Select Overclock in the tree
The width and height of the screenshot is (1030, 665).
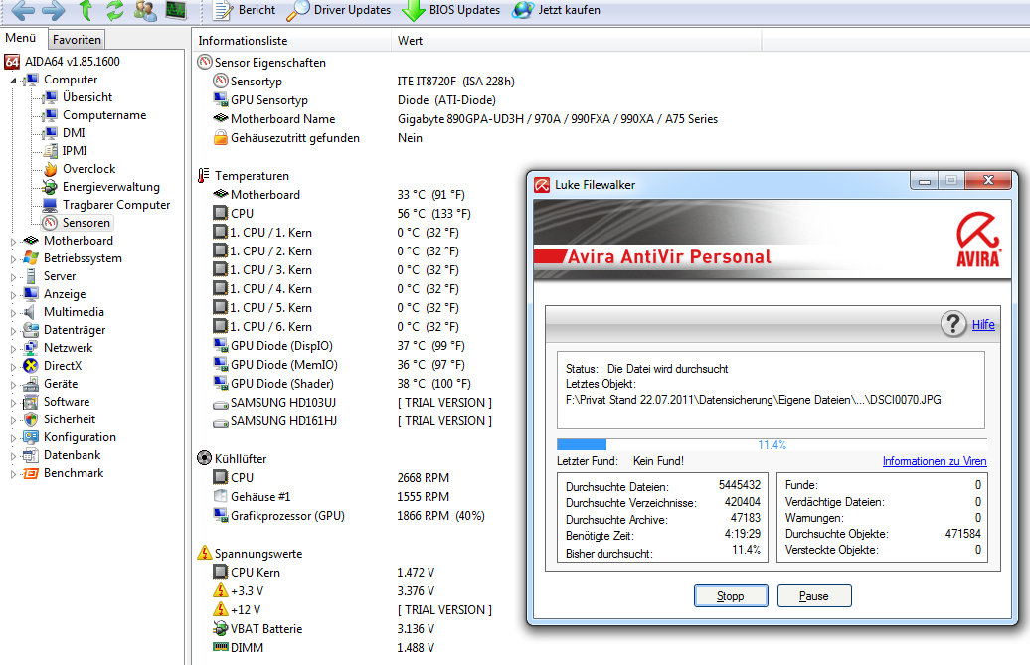pos(88,169)
